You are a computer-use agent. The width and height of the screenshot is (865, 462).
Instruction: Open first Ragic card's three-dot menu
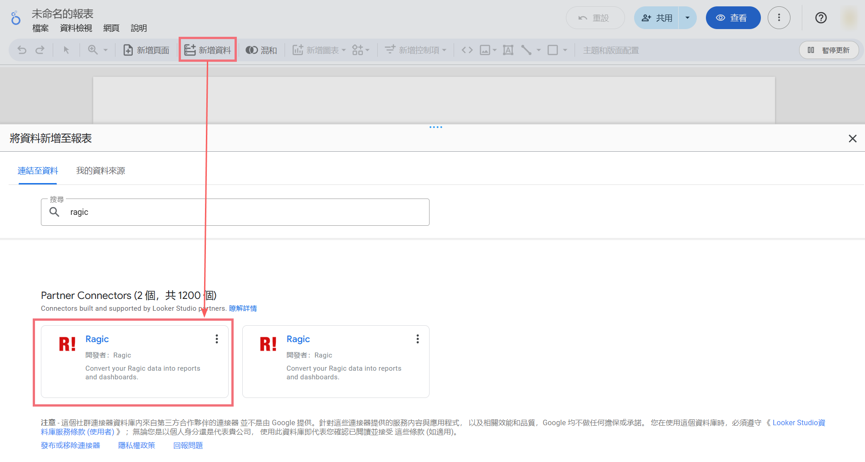217,339
